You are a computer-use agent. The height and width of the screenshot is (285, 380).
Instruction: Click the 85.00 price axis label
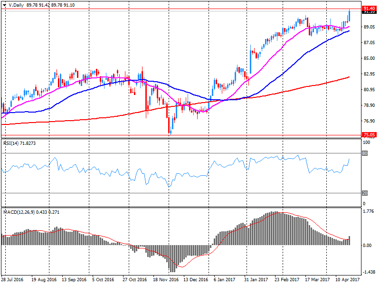tap(369, 58)
